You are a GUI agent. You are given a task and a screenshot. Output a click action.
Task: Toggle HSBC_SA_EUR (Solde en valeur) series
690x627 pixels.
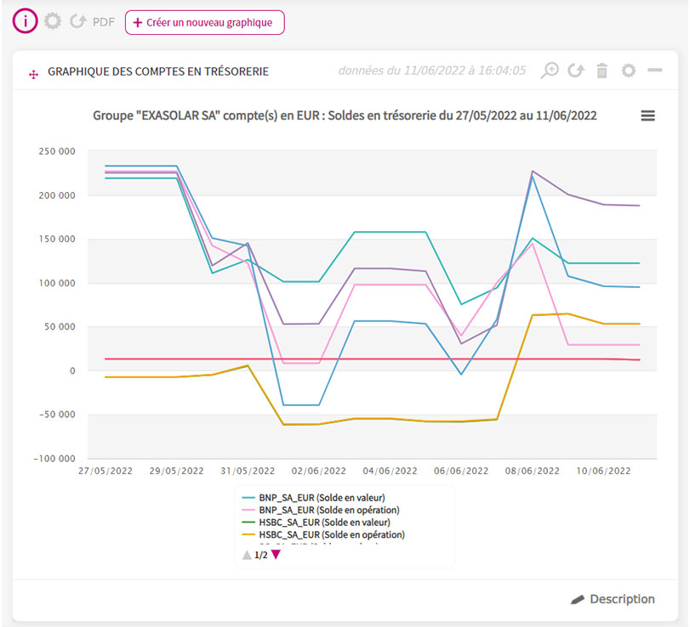[316, 522]
